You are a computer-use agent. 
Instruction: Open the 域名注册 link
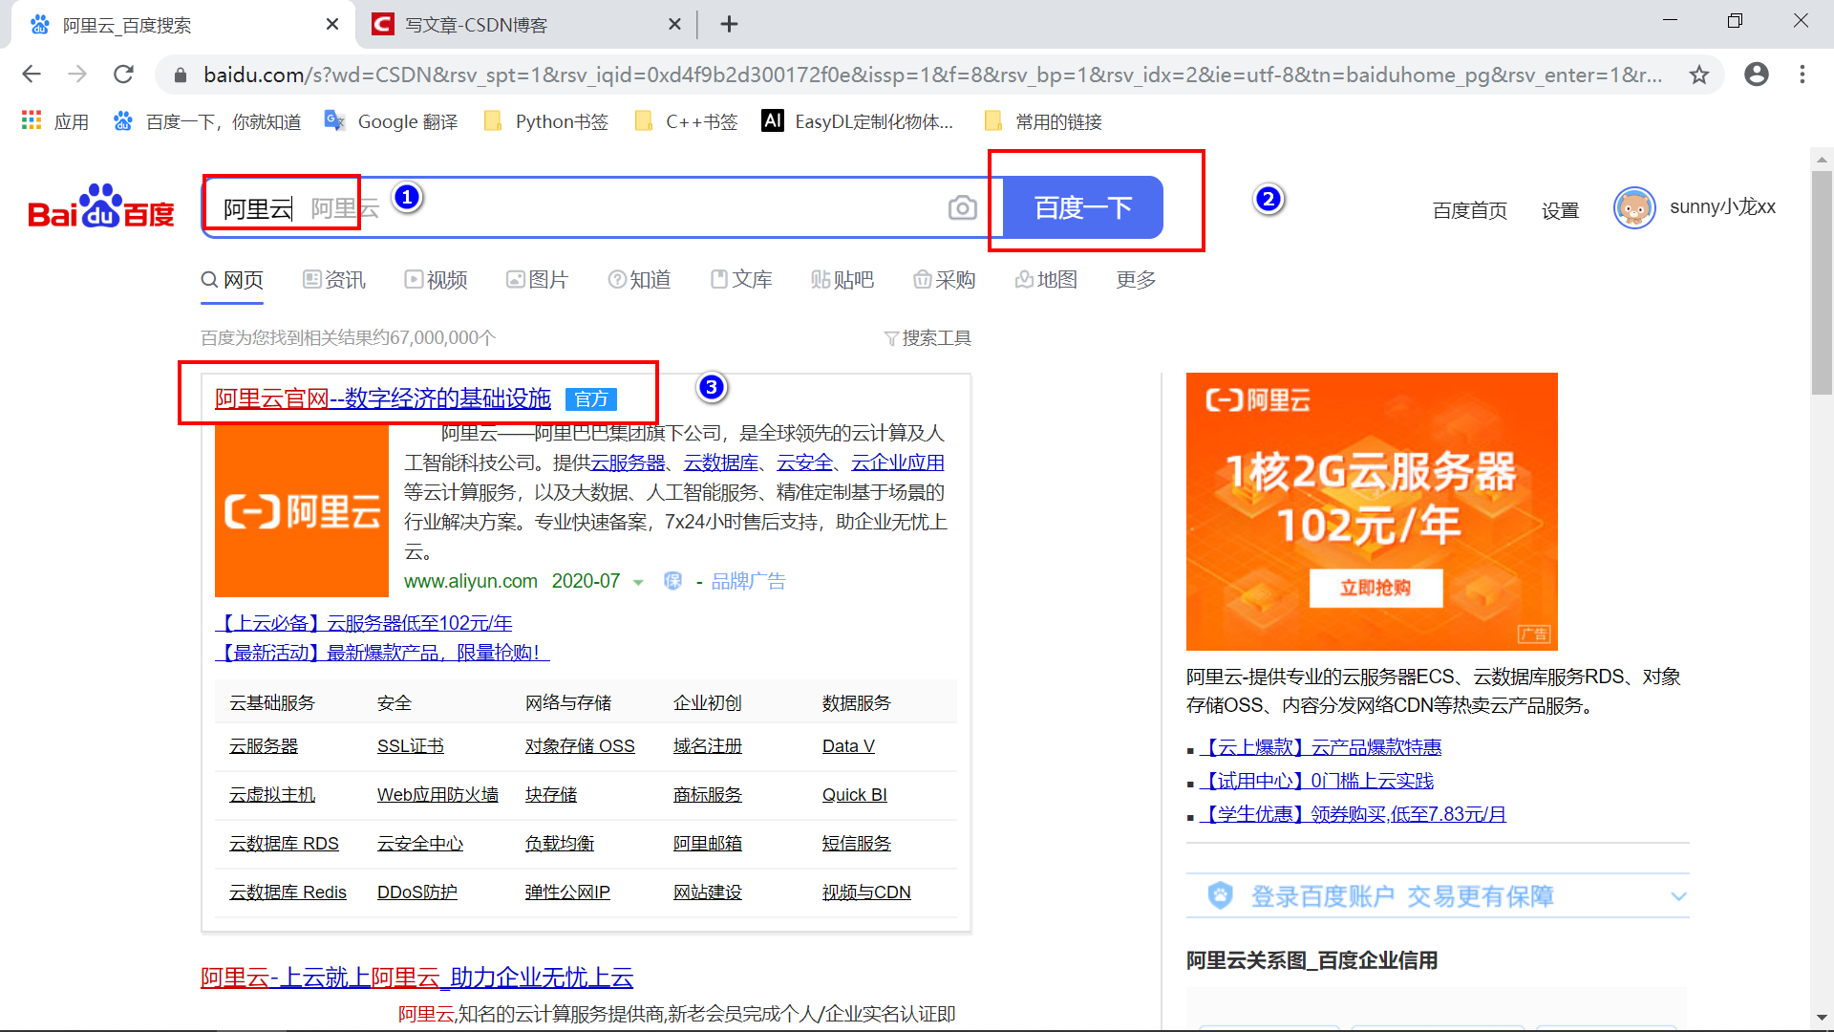tap(708, 746)
